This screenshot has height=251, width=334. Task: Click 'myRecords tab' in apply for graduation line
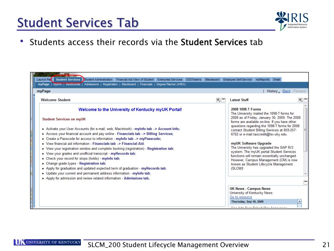pyautogui.click(x=154, y=168)
